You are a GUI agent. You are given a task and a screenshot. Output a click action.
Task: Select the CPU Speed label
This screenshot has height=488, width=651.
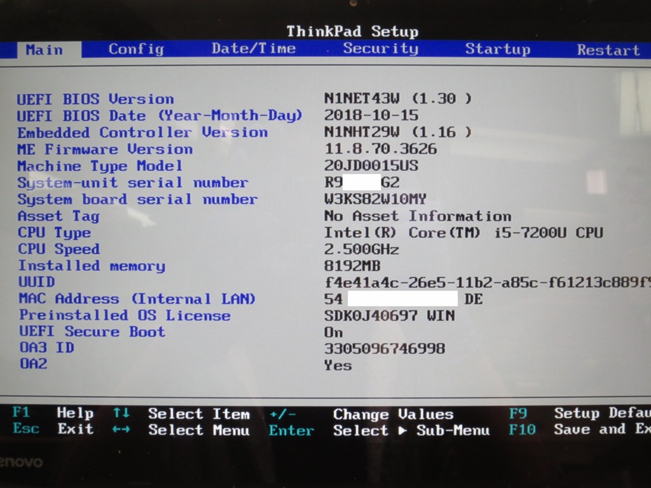coord(58,249)
